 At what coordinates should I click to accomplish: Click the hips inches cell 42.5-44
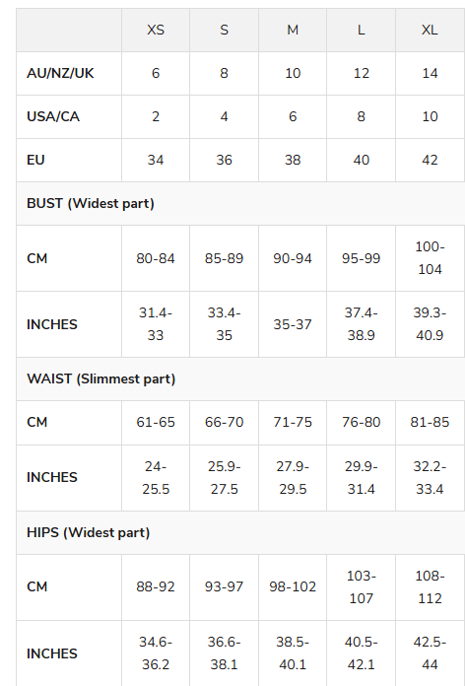coord(430,653)
